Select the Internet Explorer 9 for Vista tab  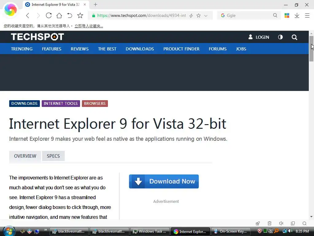[56, 4]
